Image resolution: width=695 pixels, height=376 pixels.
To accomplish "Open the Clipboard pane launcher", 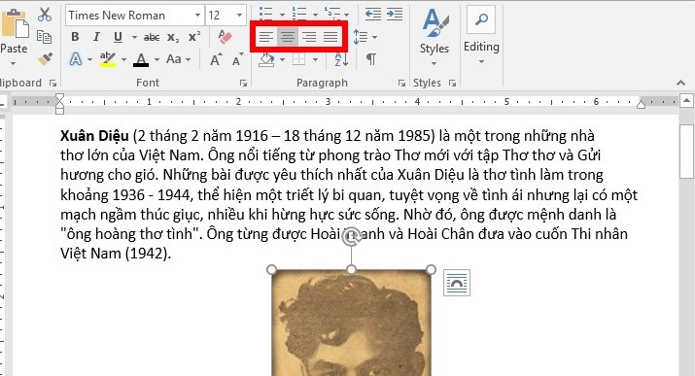I will (x=53, y=83).
